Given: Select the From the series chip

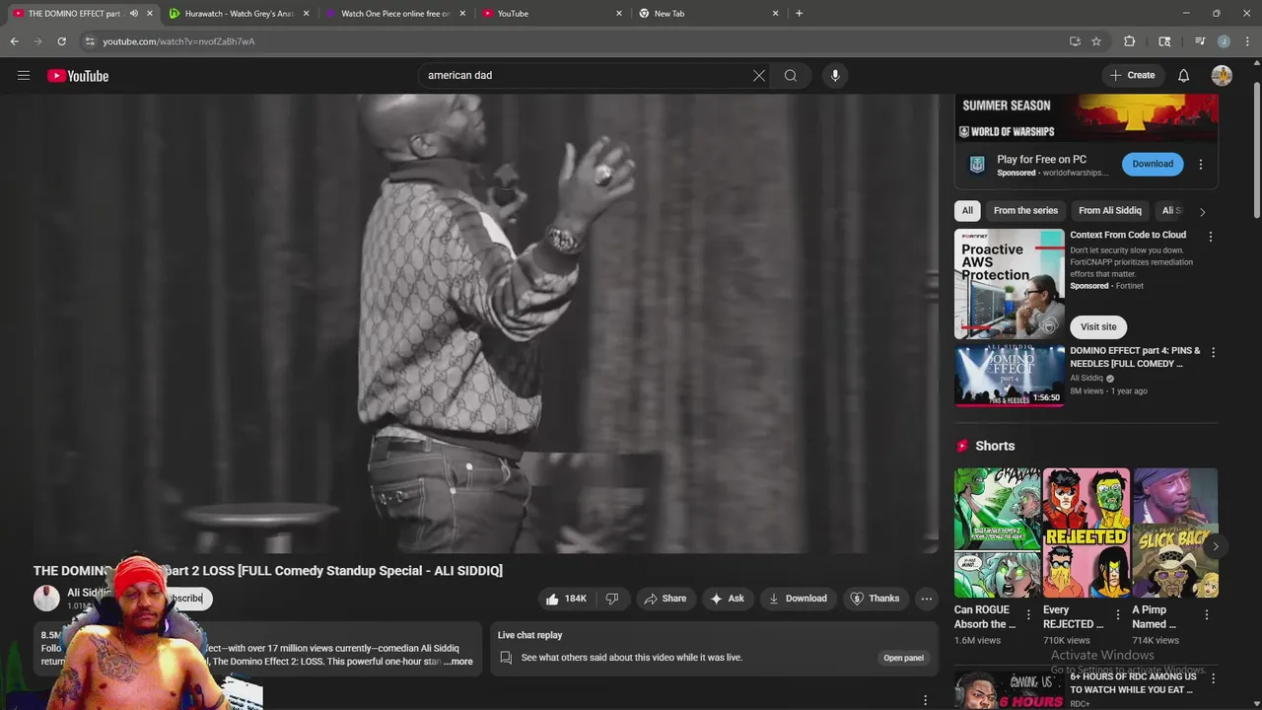Looking at the screenshot, I should pos(1025,211).
